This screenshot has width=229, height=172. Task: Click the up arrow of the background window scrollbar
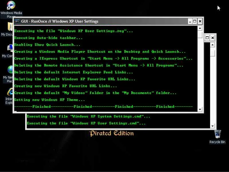pos(212,45)
